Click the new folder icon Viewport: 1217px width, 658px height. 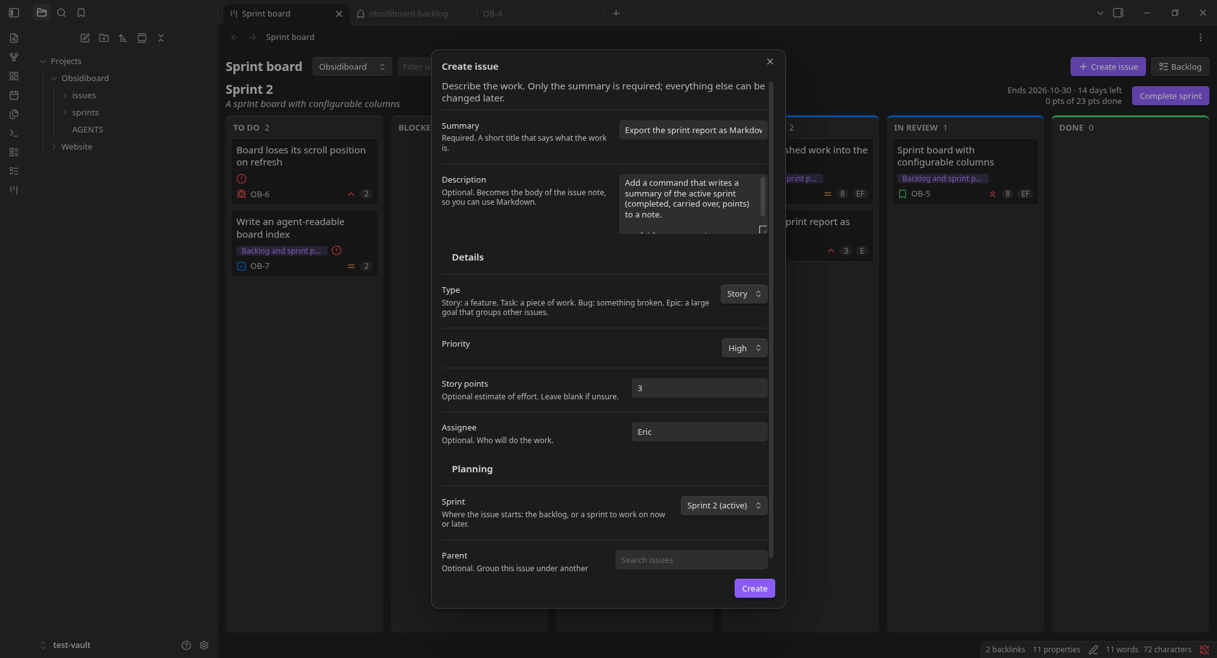click(104, 38)
